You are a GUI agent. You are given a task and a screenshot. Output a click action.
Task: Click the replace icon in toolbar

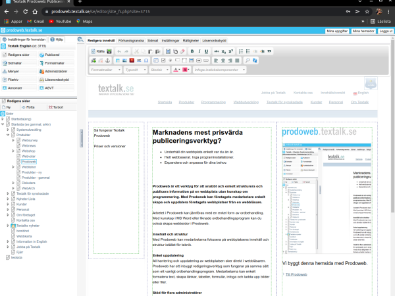[x=255, y=61]
